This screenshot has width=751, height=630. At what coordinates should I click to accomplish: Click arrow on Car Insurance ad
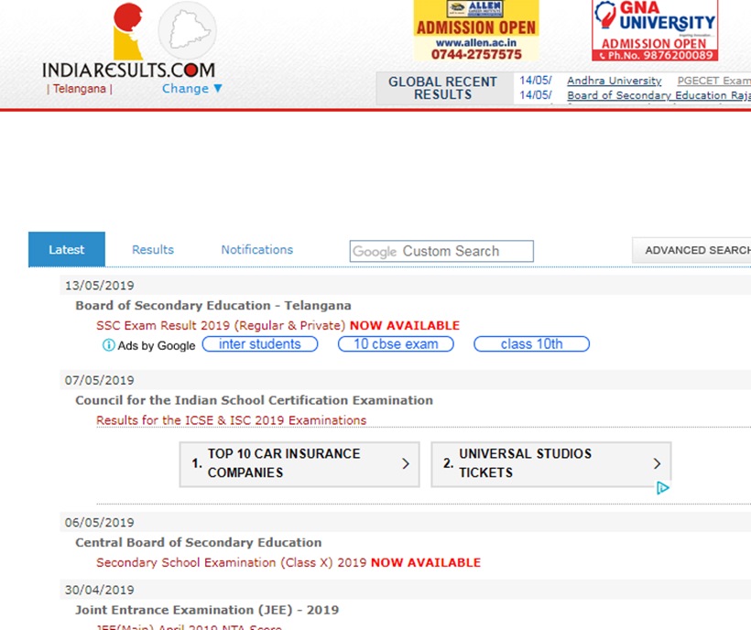406,463
